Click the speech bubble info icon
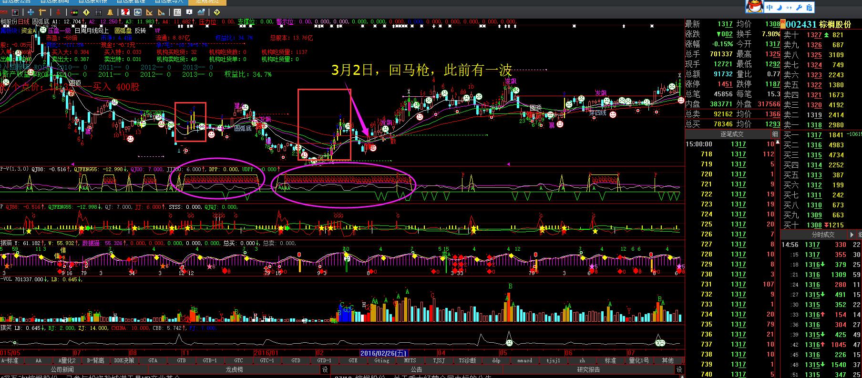Screen dimensions: 862x378 [189, 12]
